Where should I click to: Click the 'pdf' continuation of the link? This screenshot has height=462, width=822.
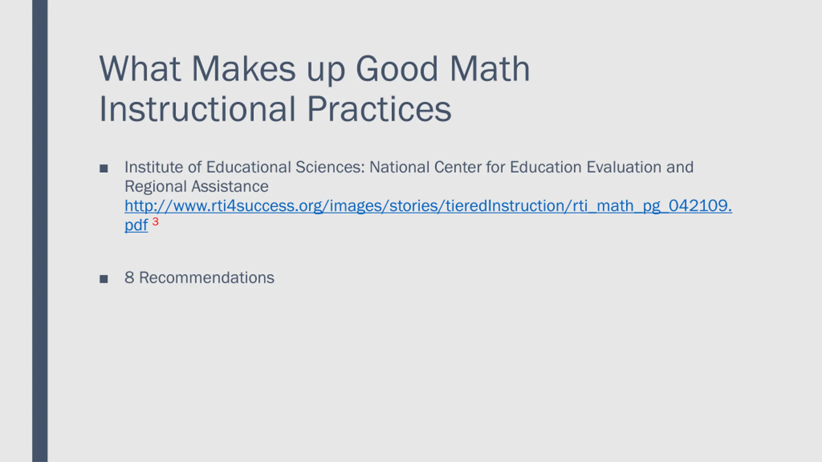pyautogui.click(x=136, y=225)
